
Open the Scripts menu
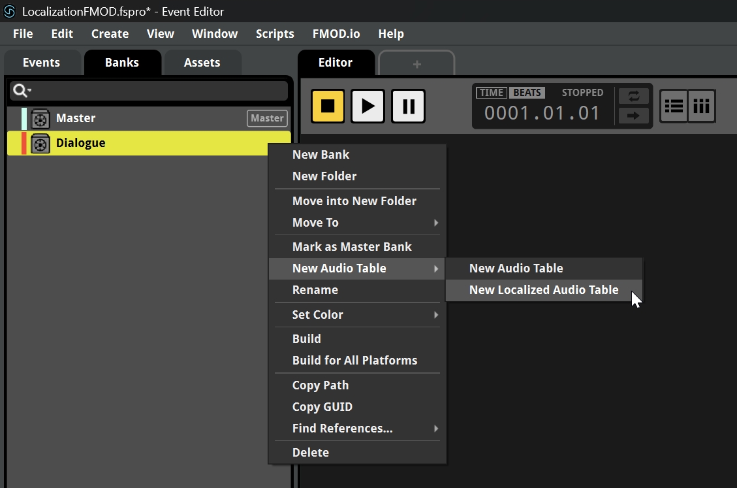tap(274, 34)
